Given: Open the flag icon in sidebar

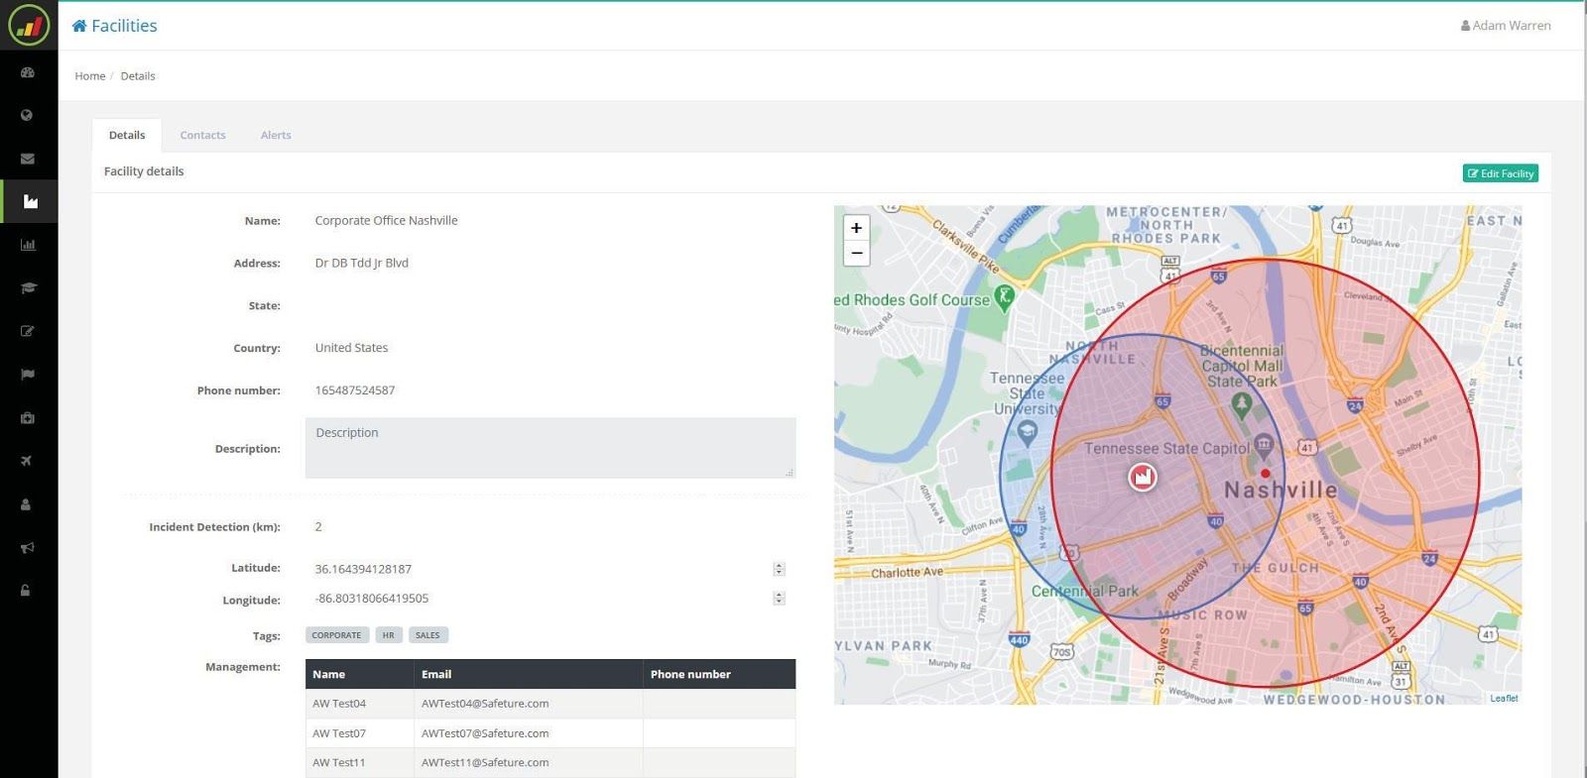Looking at the screenshot, I should [x=28, y=375].
